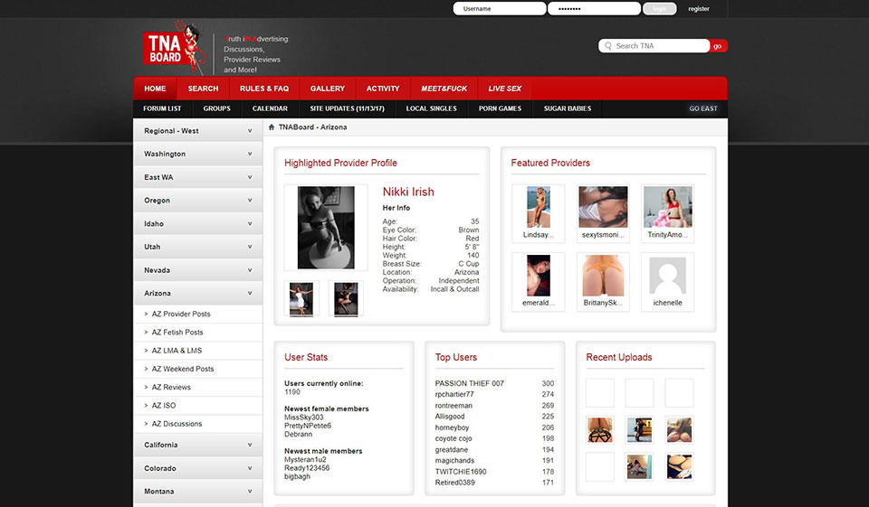Click the home icon in the breadcrumb

[x=272, y=127]
